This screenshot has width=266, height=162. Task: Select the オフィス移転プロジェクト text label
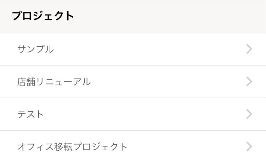click(72, 146)
